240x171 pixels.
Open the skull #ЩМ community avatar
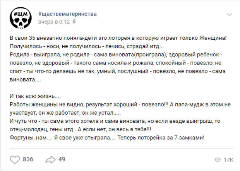21,18
